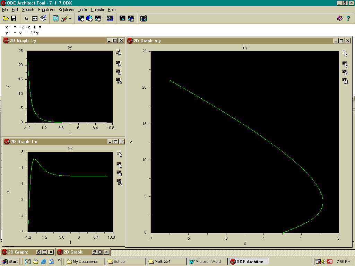Add a new 2D graph via toolbar
355x266 pixels.
[81, 18]
